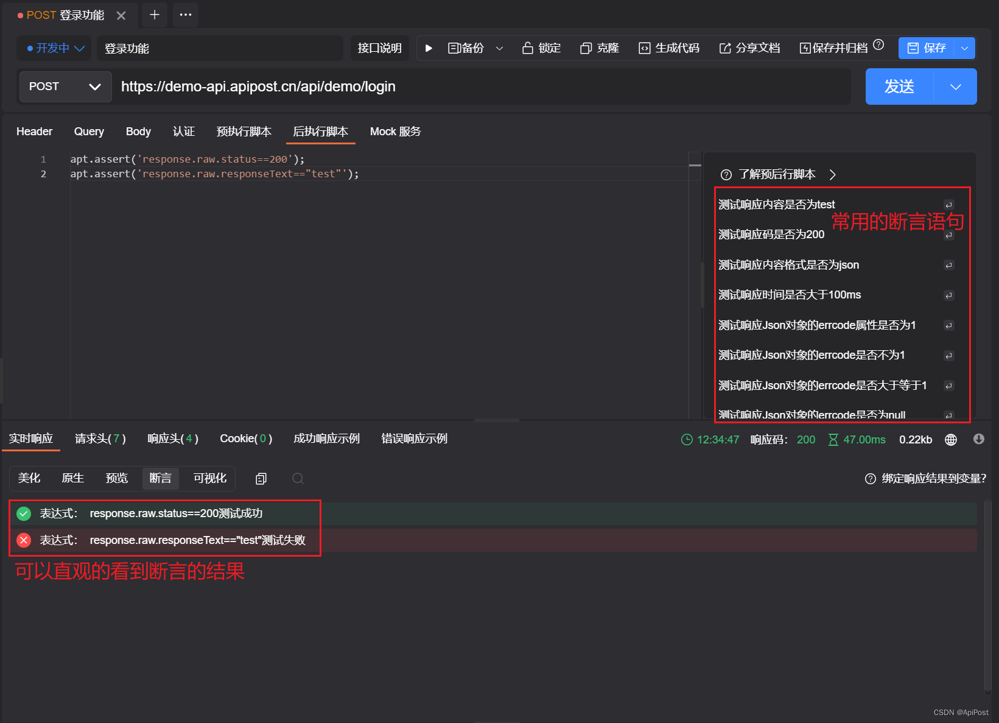Switch to the Query tab

coord(89,132)
